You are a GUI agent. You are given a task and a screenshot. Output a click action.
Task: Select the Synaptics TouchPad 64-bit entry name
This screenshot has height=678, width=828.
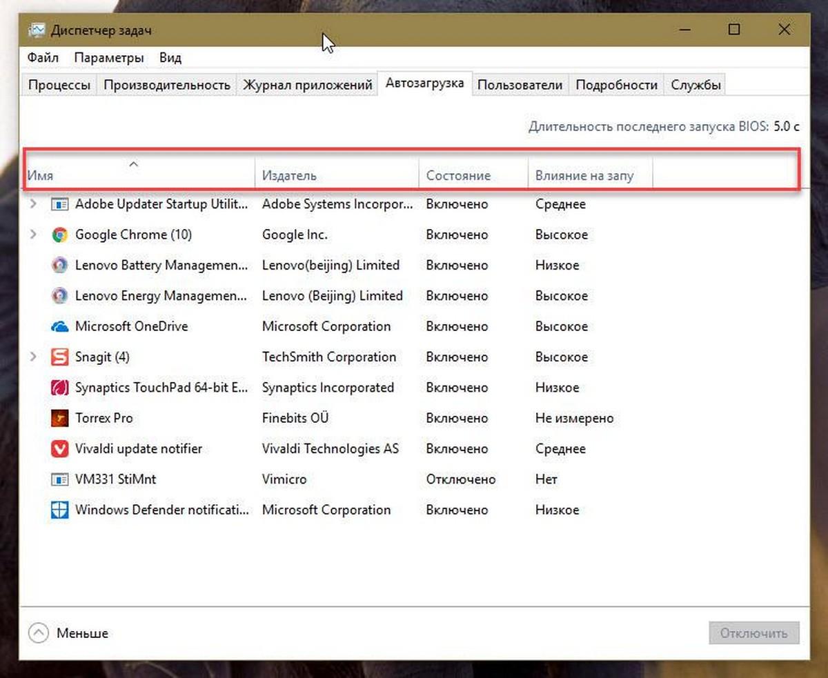click(x=161, y=388)
